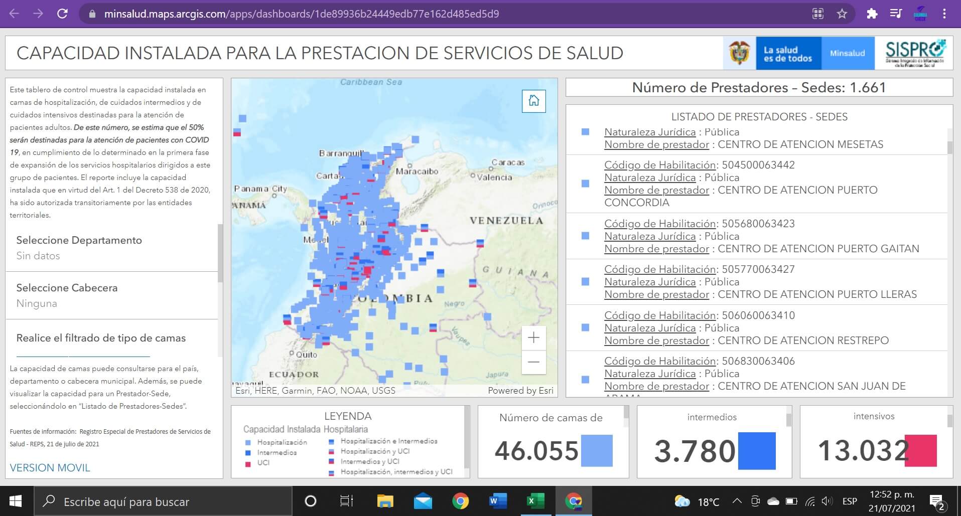Click the map home extent button
Screen dimensions: 961x516
point(533,101)
